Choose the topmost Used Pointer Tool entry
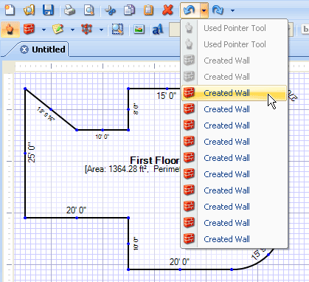Image resolution: width=309 pixels, height=282 pixels. [234, 28]
